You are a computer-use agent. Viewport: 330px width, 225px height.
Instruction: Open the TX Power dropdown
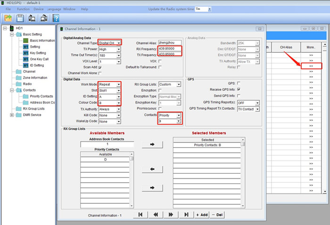point(118,49)
